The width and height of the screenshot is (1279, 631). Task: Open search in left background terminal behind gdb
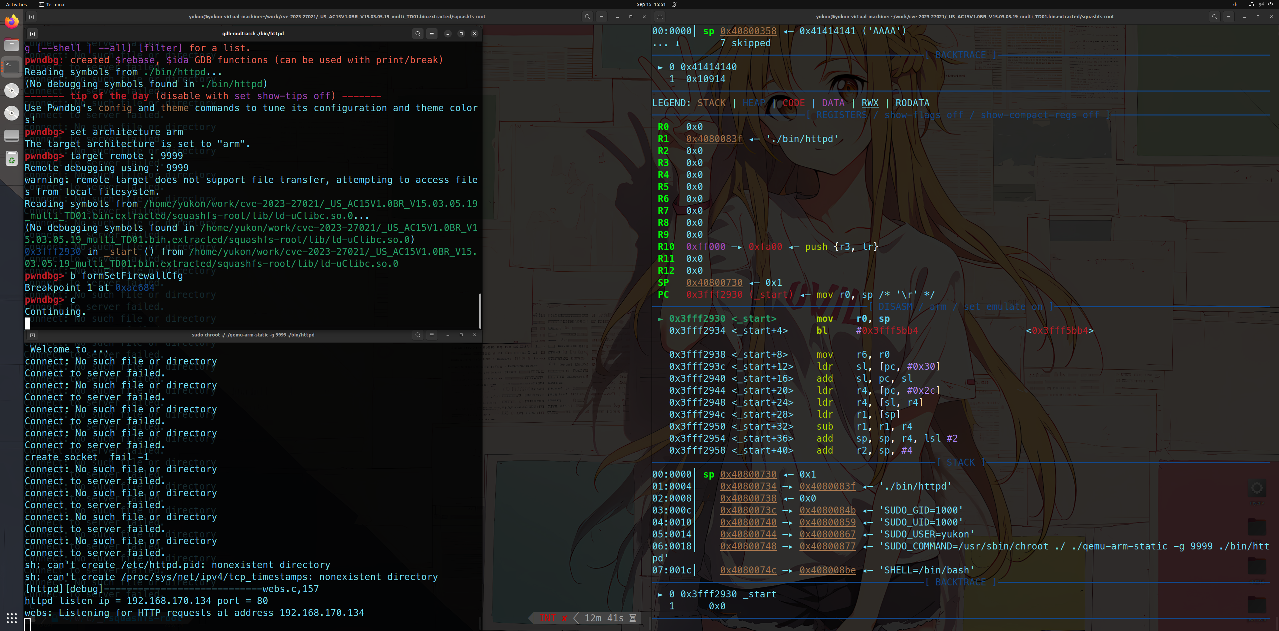tap(588, 17)
